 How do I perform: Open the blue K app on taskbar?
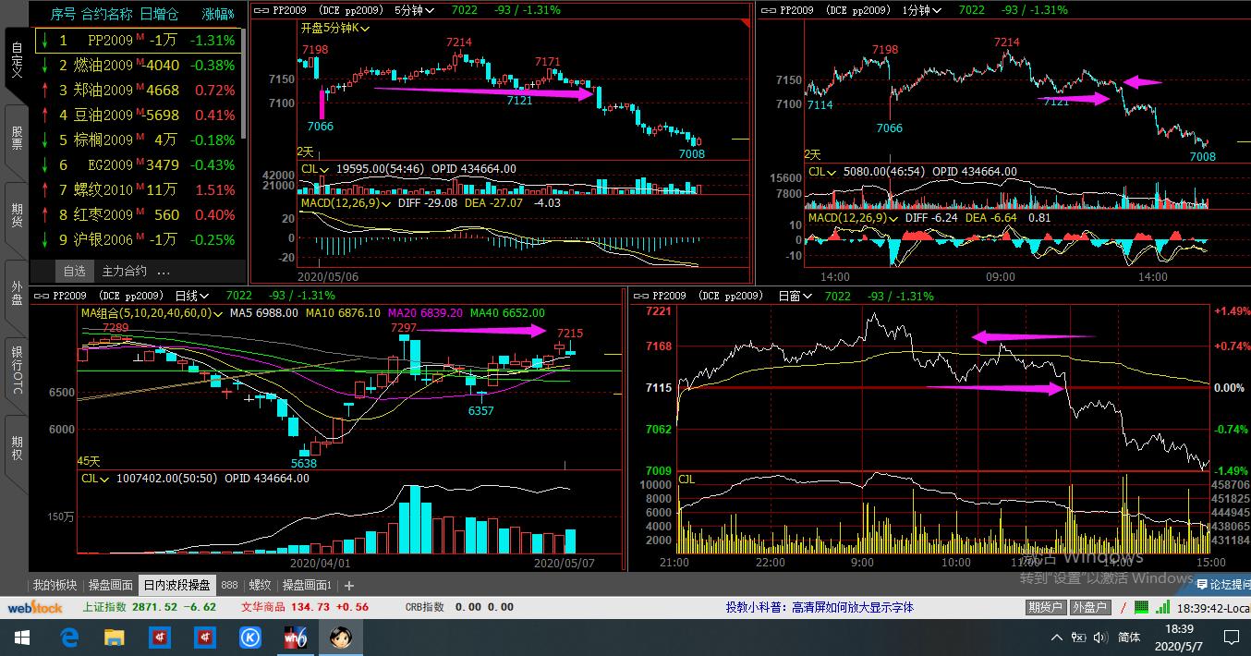[249, 638]
